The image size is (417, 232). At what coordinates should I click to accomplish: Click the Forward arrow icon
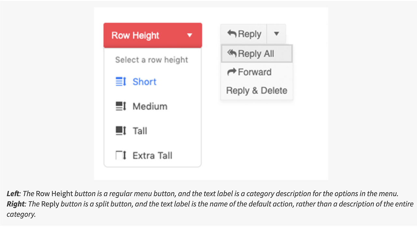click(x=232, y=72)
